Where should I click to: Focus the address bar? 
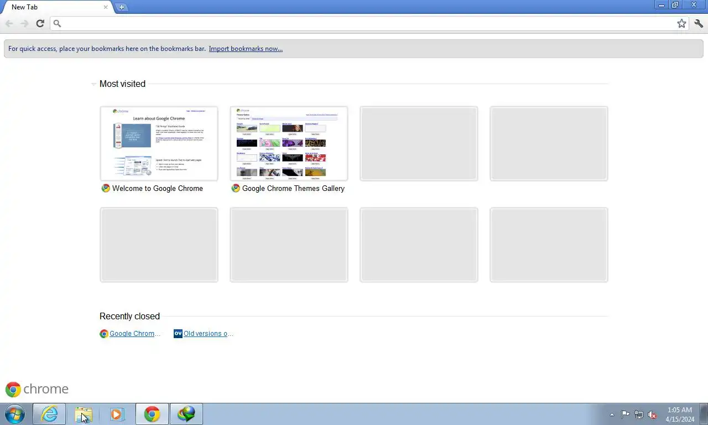pos(368,23)
